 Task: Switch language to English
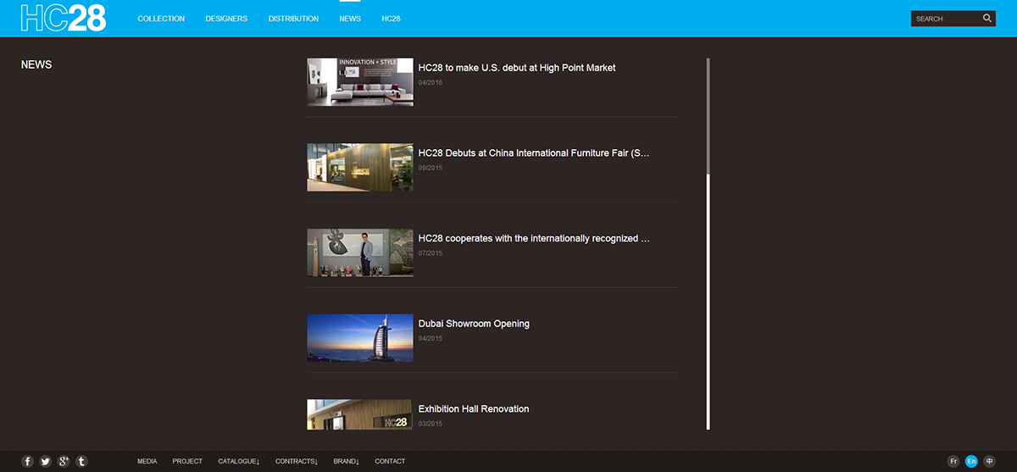tap(971, 462)
